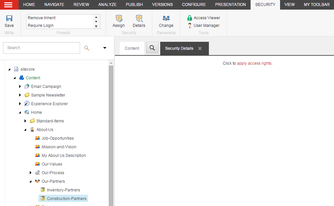Expand the Email Campaign tree node
The width and height of the screenshot is (334, 206).
tap(20, 87)
